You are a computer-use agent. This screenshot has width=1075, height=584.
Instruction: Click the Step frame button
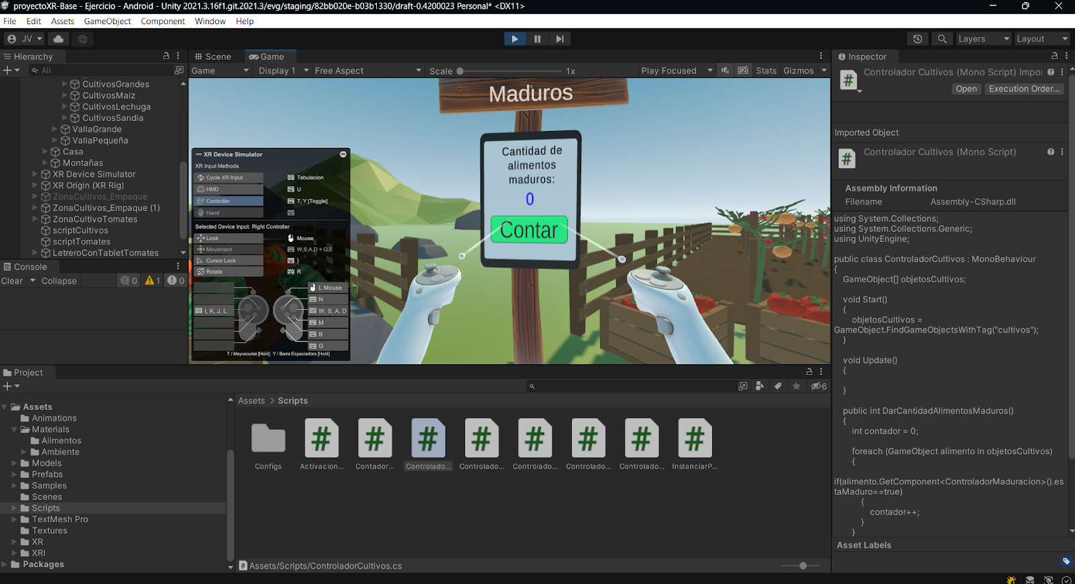pos(559,39)
